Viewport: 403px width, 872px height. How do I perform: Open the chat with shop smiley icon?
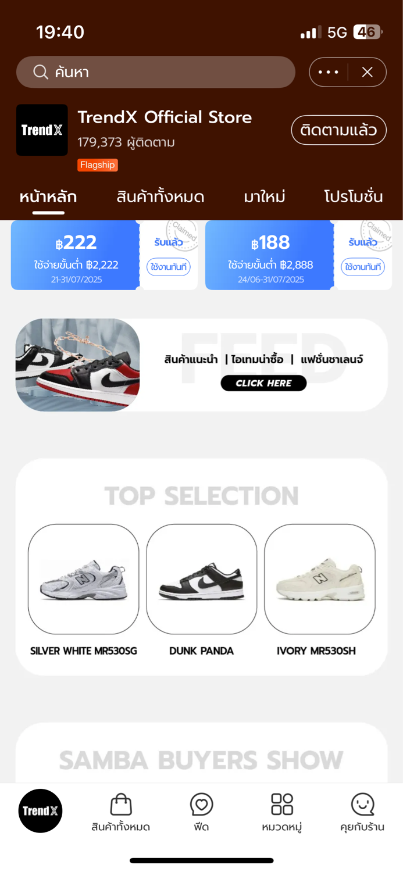point(362,805)
